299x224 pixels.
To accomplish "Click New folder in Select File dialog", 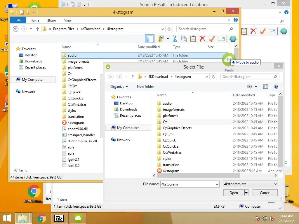I will coord(145,87).
